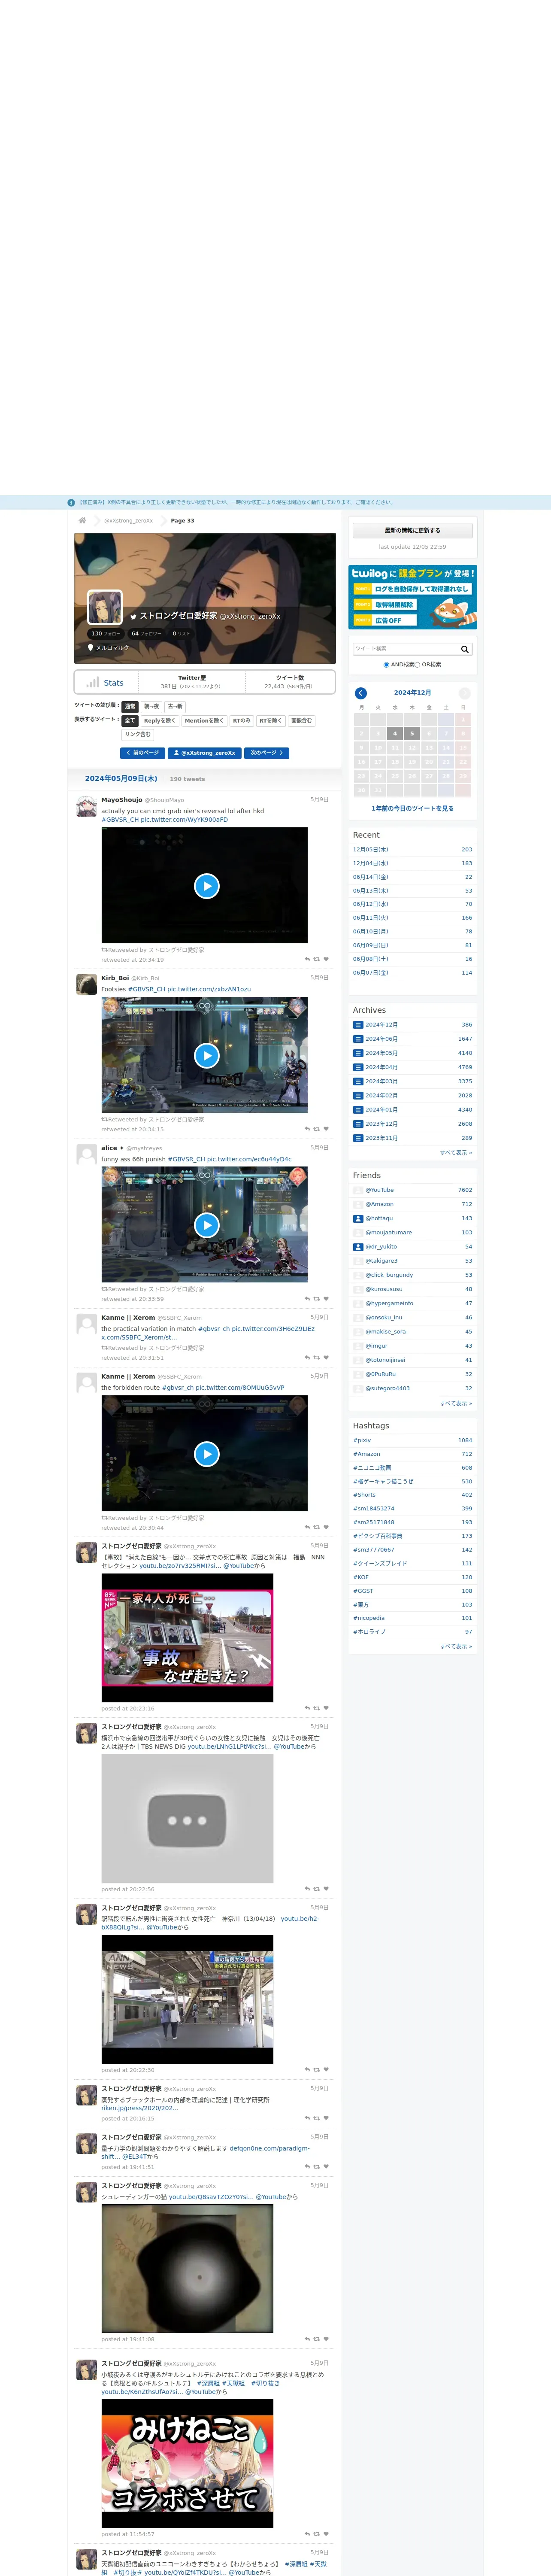The height and width of the screenshot is (2576, 551).
Task: Play the Kanme forbidden route video
Action: click(206, 1454)
